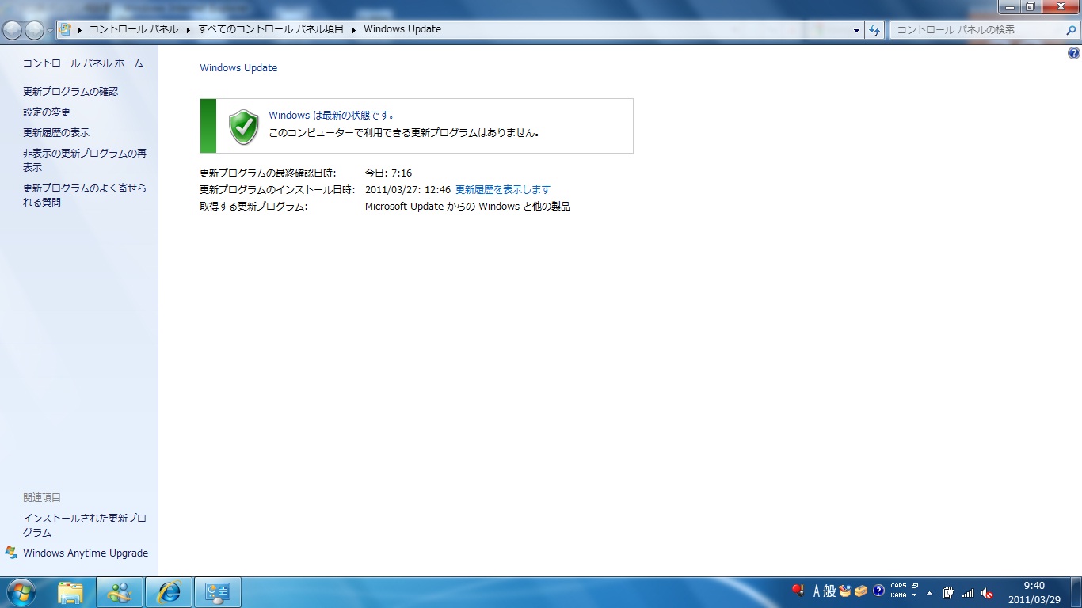Click Microsoft Update からの Windows と他の製品 text
Viewport: 1082px width, 608px height.
(x=467, y=207)
